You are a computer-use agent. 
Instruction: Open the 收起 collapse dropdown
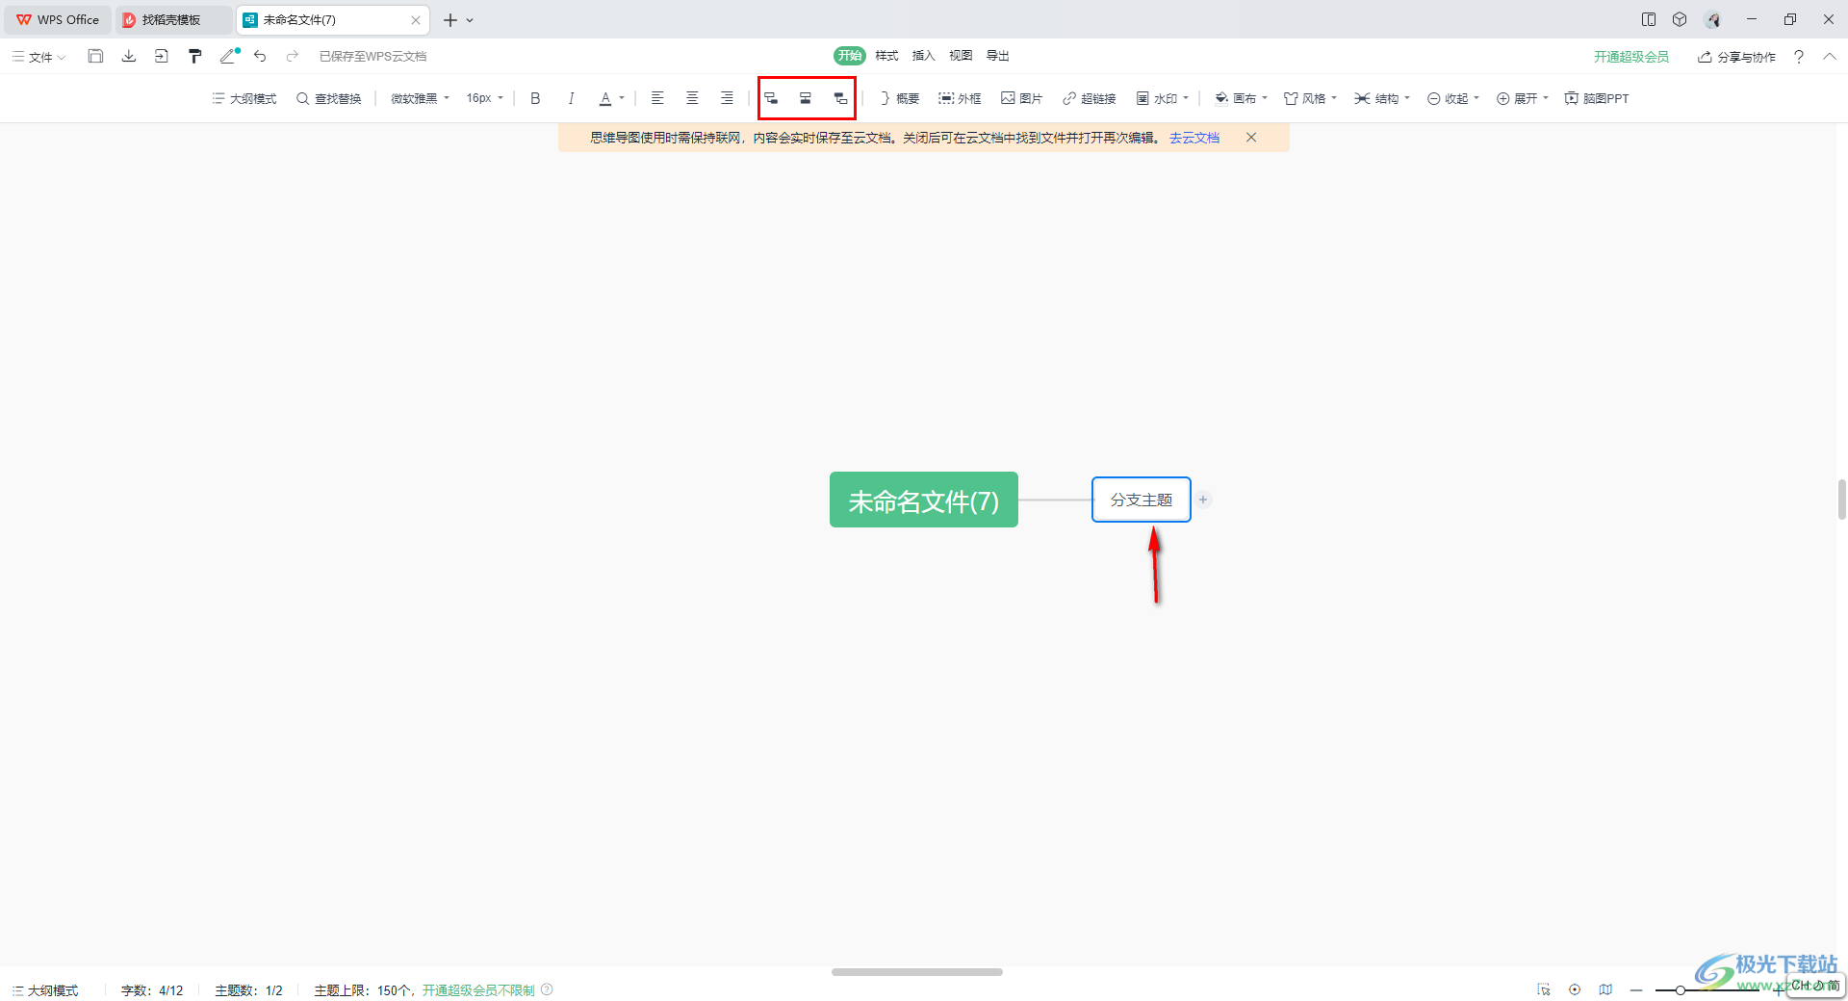point(1453,98)
